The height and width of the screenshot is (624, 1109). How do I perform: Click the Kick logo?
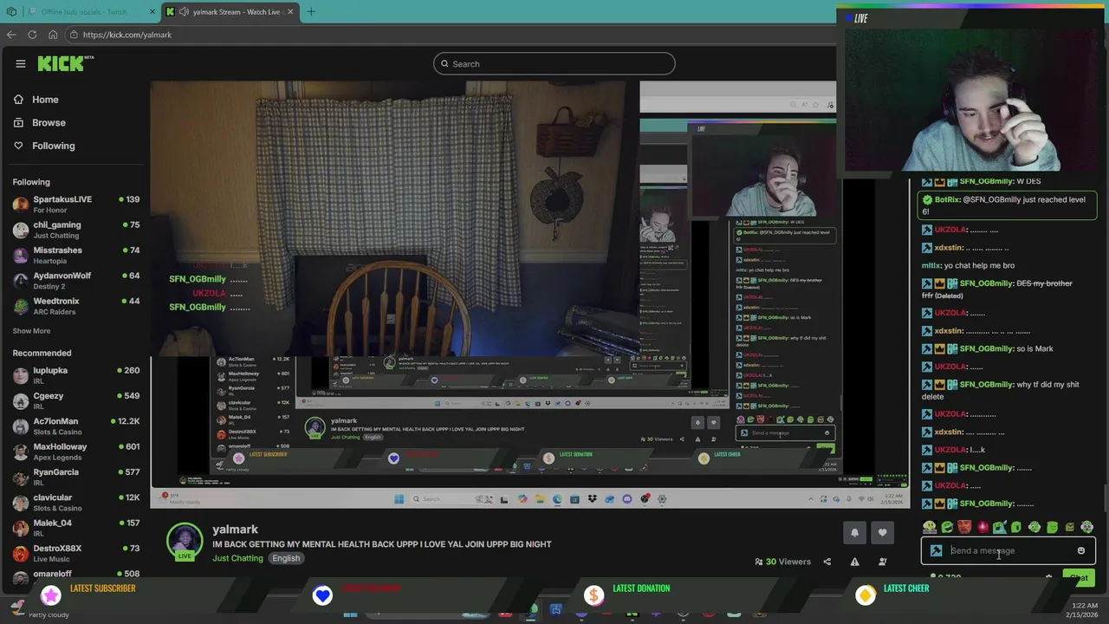point(65,63)
